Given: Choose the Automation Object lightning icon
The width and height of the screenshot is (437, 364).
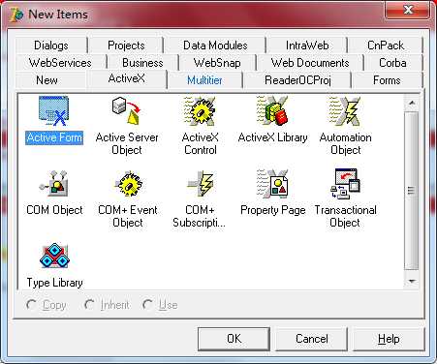Looking at the screenshot, I should (x=345, y=111).
